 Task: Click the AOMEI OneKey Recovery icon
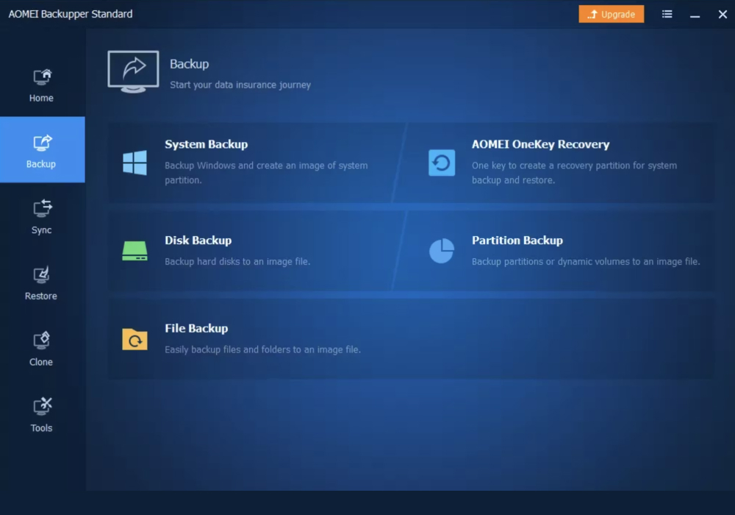pos(442,163)
